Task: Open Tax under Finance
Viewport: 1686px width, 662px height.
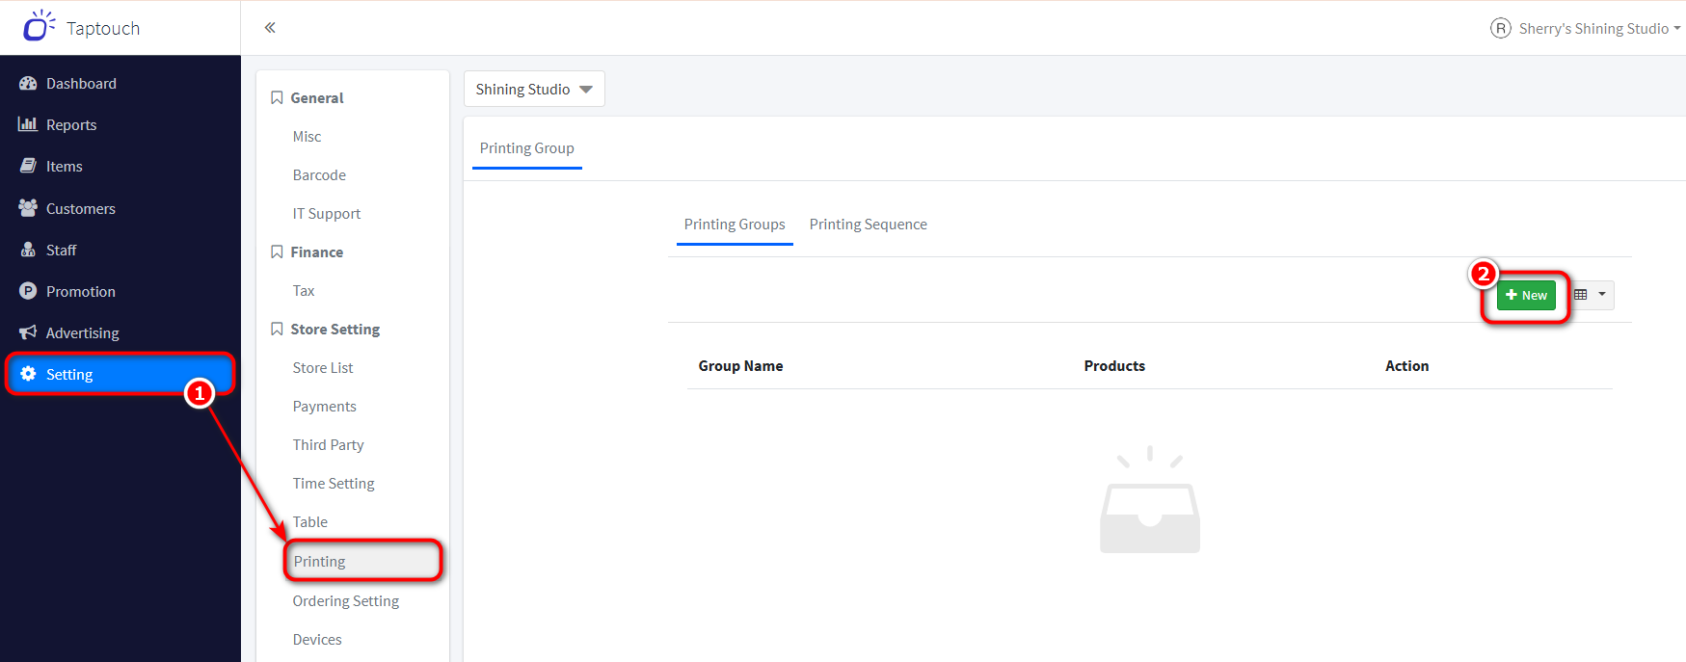Action: tap(304, 291)
